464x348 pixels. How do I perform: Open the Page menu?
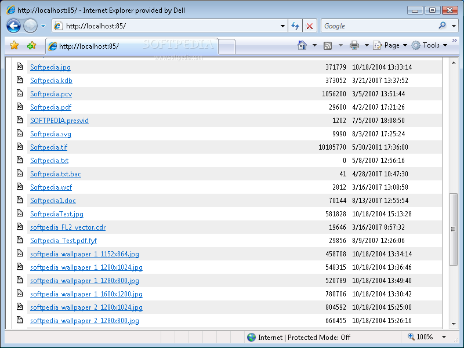[390, 45]
